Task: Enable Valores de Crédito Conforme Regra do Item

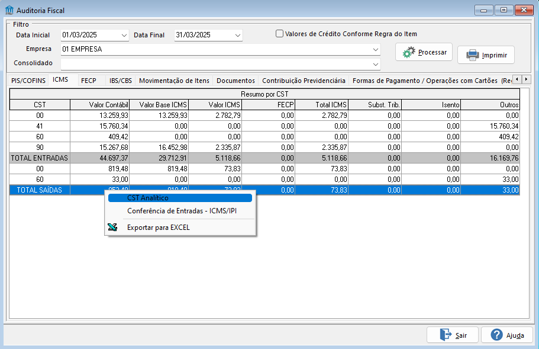Action: (279, 34)
